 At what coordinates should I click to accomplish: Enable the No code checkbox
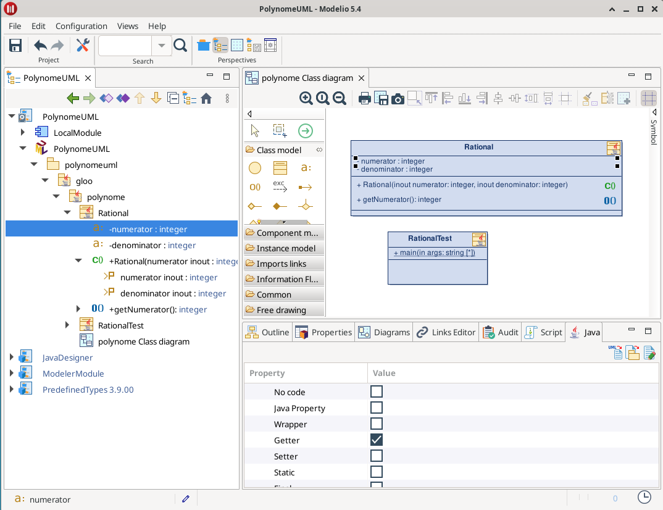[x=377, y=391]
